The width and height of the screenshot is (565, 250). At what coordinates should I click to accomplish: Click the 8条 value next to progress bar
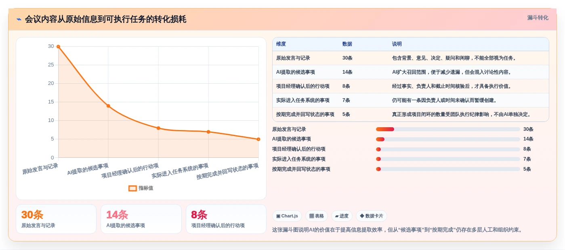pyautogui.click(x=527, y=149)
